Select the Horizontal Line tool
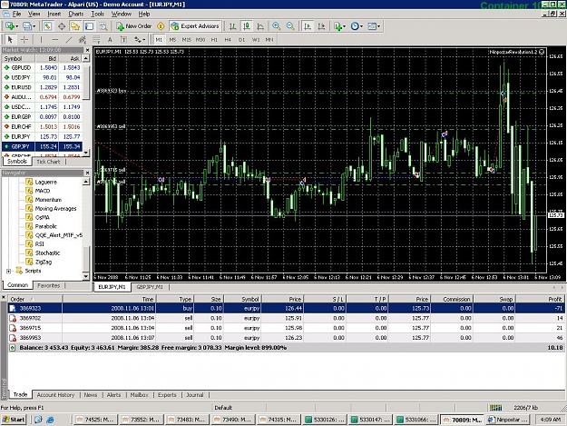 pyautogui.click(x=54, y=39)
